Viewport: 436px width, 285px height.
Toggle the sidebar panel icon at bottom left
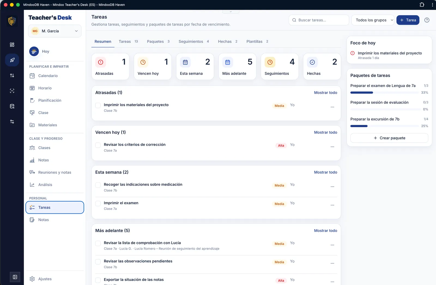[x=15, y=277]
